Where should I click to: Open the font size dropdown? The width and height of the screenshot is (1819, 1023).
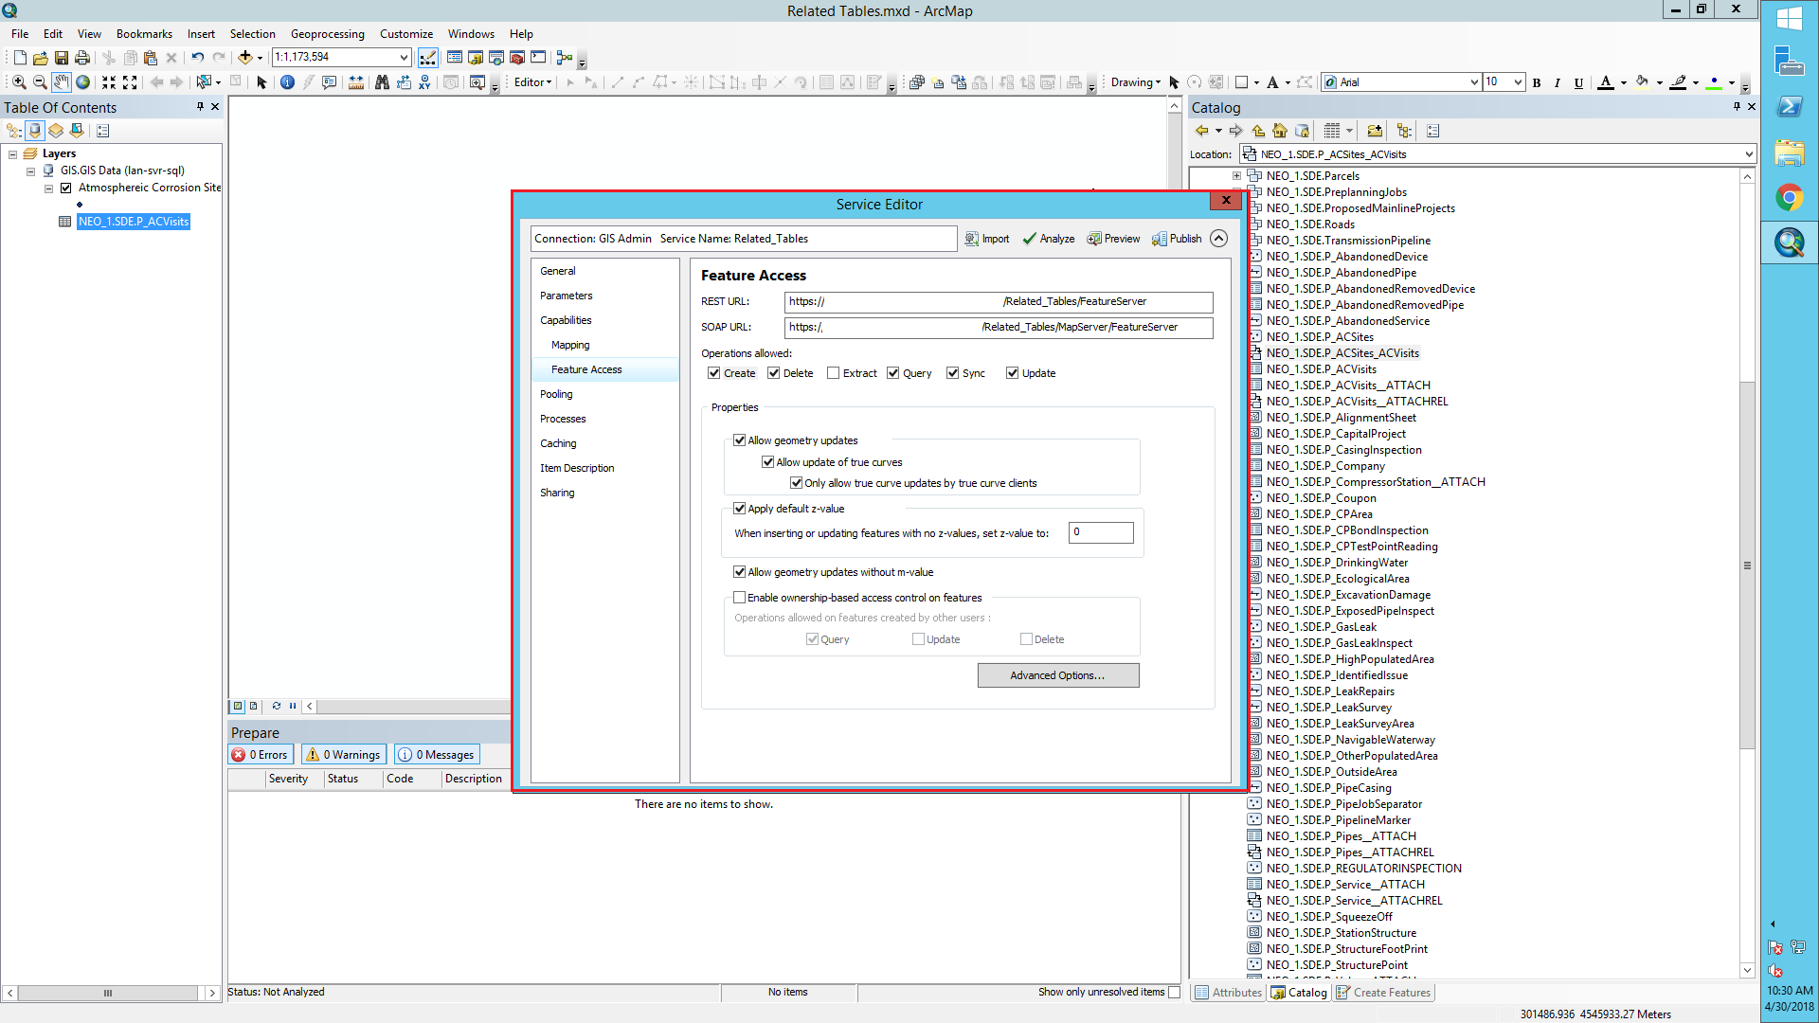tap(1518, 82)
